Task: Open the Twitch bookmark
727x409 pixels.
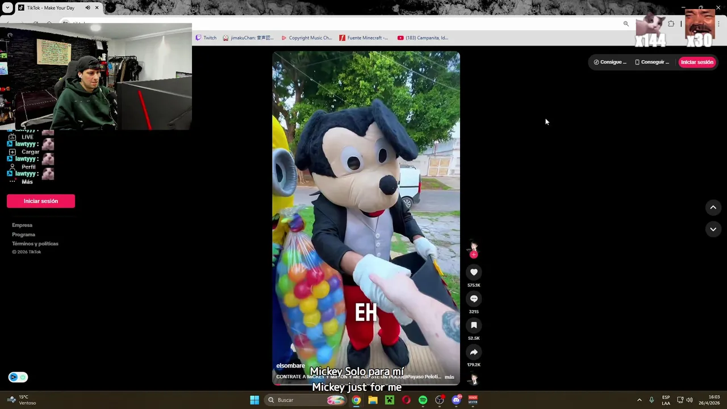Action: point(206,37)
